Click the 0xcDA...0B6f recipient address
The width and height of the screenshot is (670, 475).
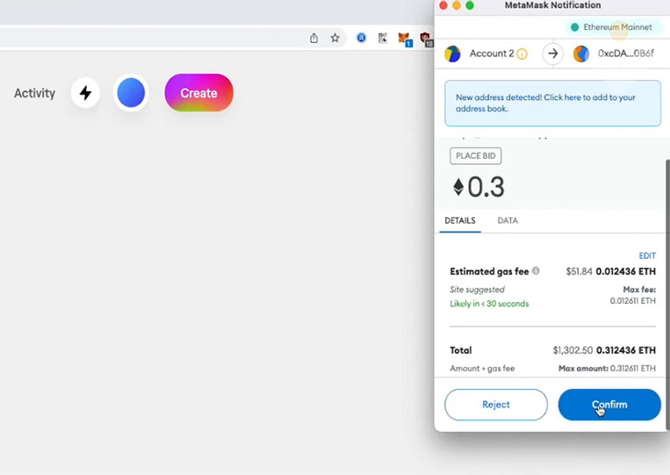click(x=625, y=54)
